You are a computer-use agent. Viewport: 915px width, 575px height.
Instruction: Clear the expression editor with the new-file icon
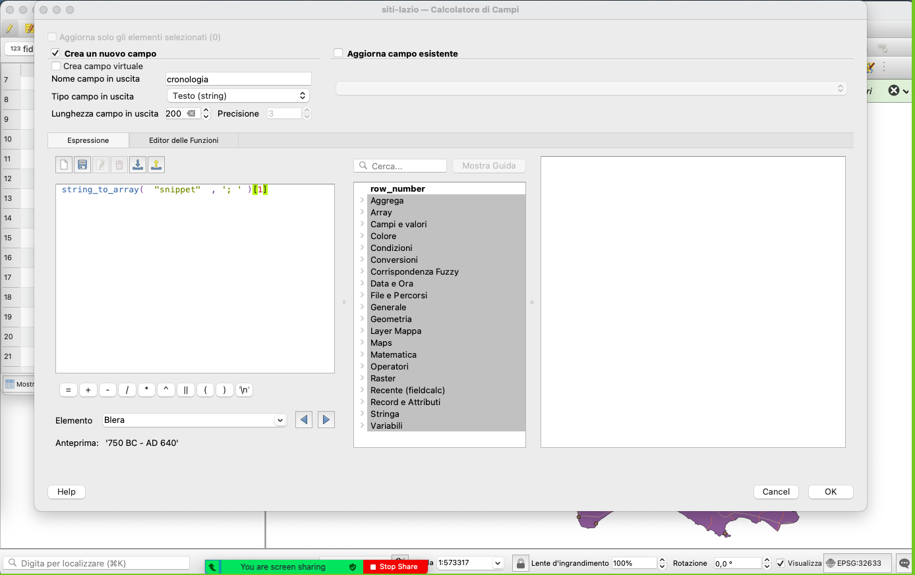tap(64, 165)
